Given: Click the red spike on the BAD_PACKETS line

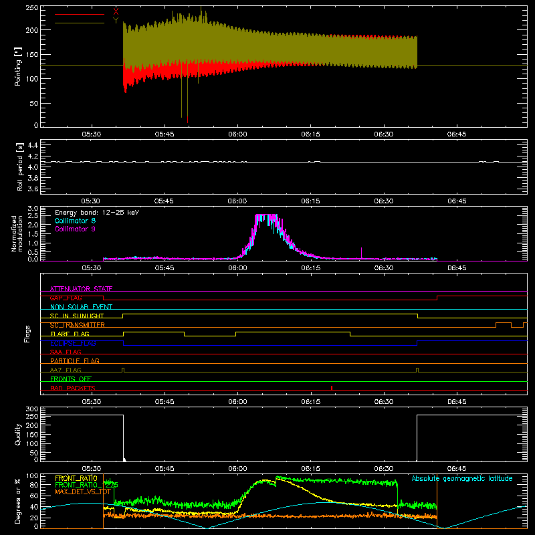Looking at the screenshot, I should click(332, 388).
